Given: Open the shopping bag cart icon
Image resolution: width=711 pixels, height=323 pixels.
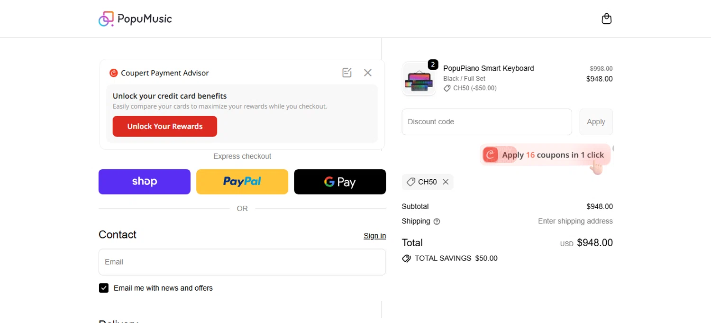Looking at the screenshot, I should [606, 19].
